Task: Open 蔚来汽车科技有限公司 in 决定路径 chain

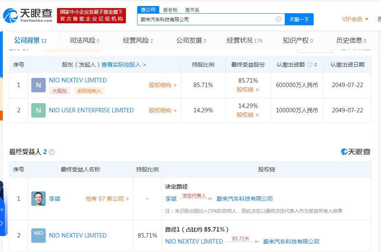Action: [x=245, y=199]
